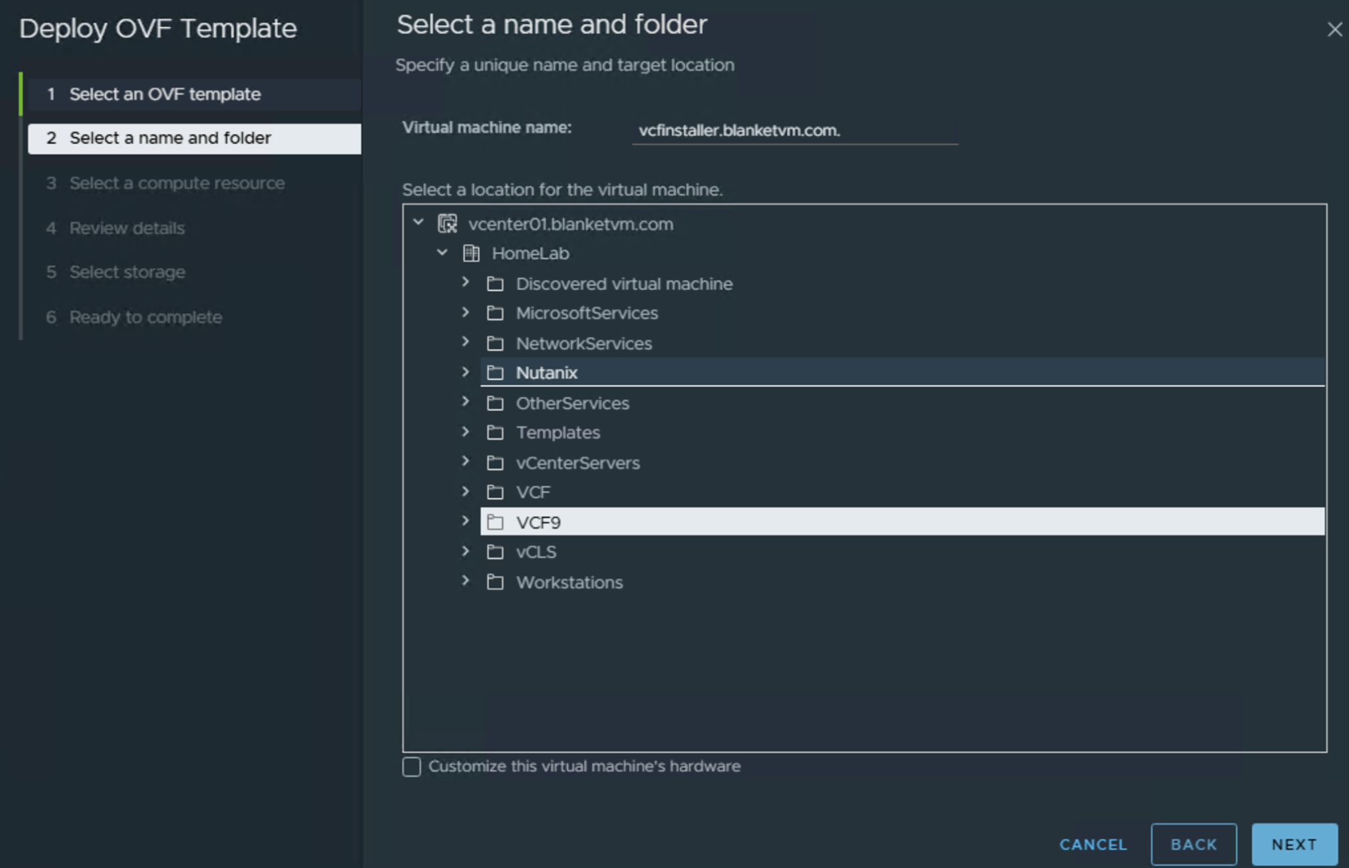Enable Customize this virtual machine's hardware

[x=411, y=767]
